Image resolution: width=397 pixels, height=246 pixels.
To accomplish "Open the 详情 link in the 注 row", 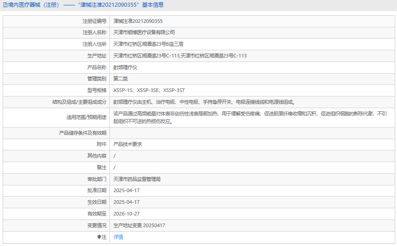I will click(118, 237).
